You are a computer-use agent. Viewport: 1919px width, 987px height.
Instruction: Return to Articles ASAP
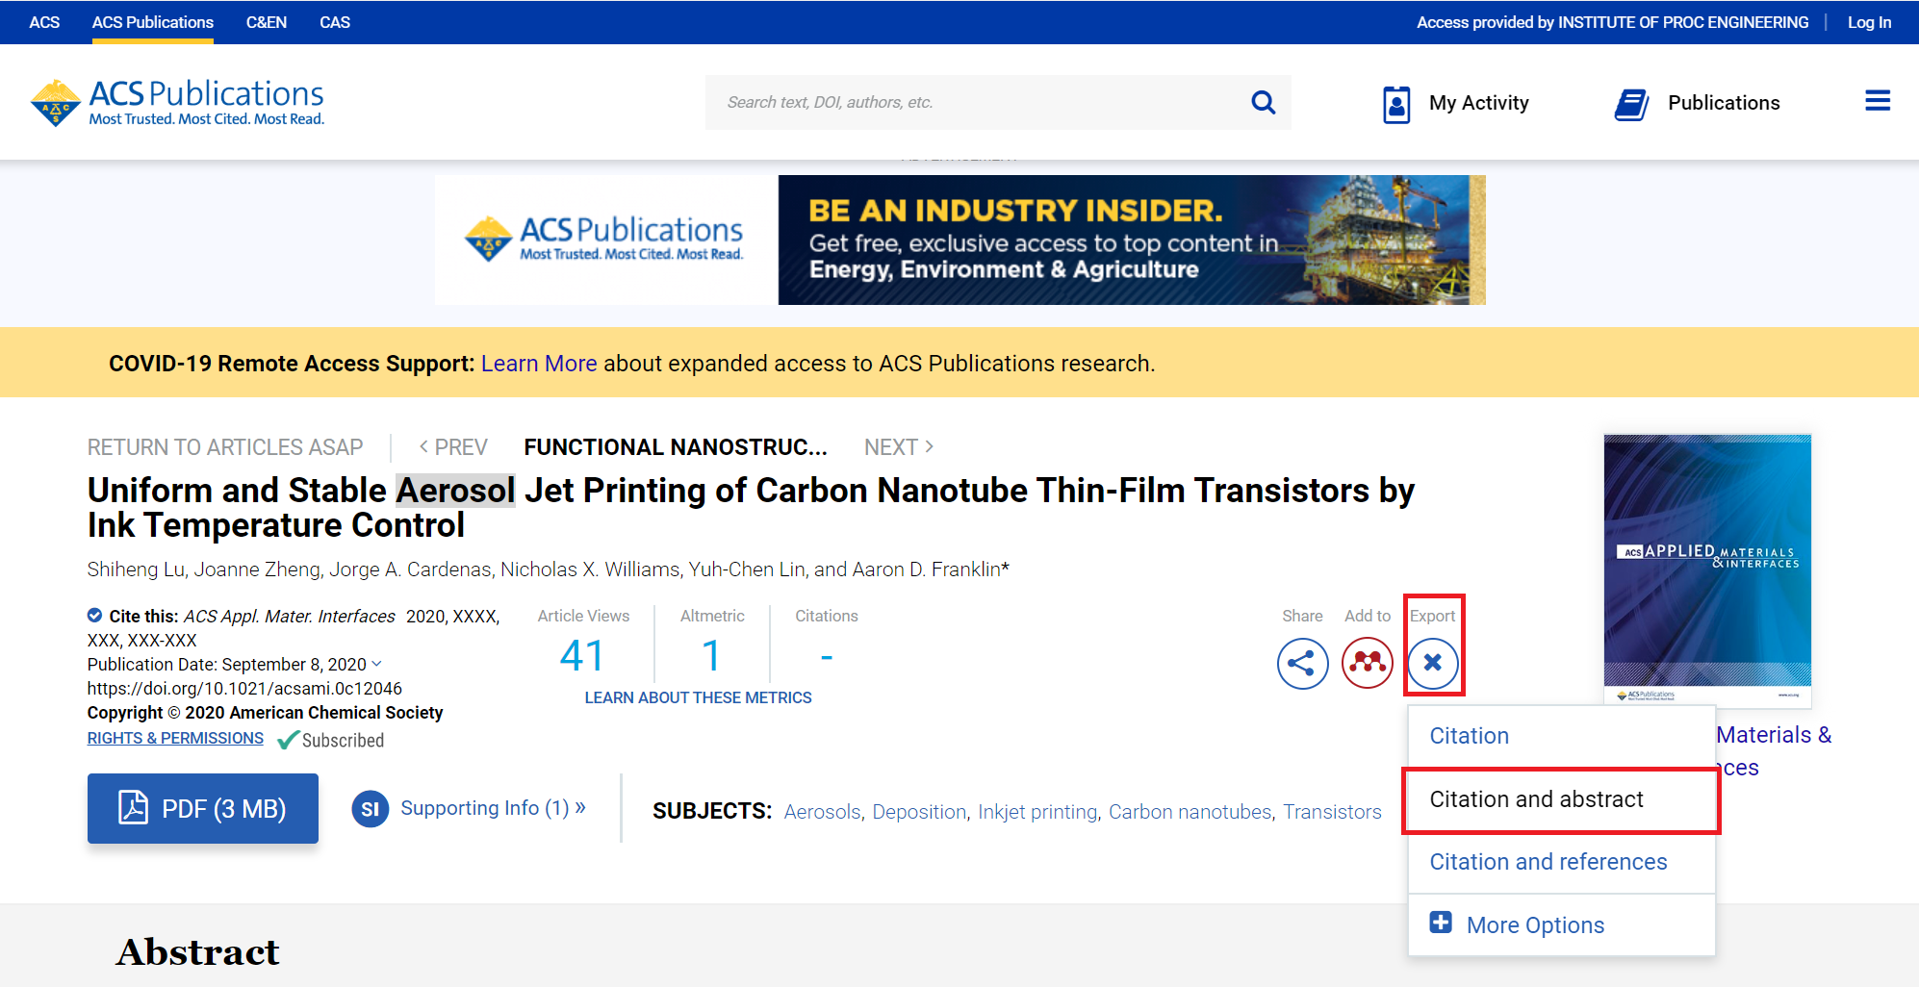[225, 447]
